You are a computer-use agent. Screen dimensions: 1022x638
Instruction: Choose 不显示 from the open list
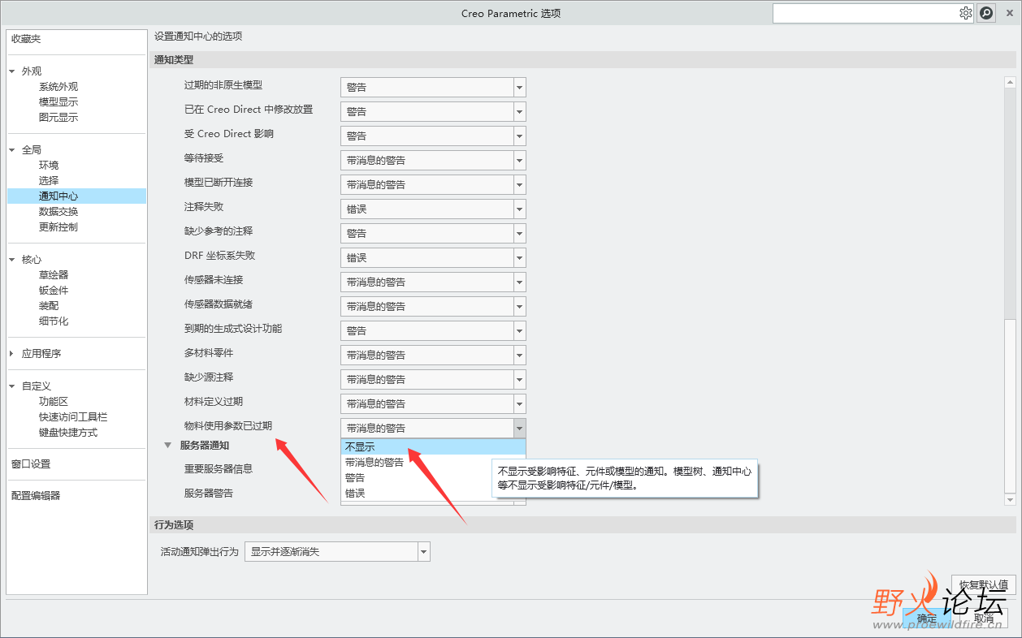433,446
